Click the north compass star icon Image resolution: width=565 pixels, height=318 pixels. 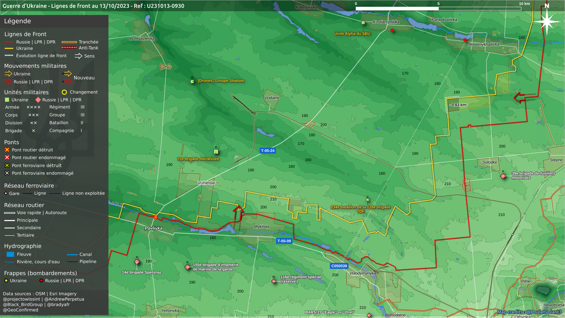(546, 21)
